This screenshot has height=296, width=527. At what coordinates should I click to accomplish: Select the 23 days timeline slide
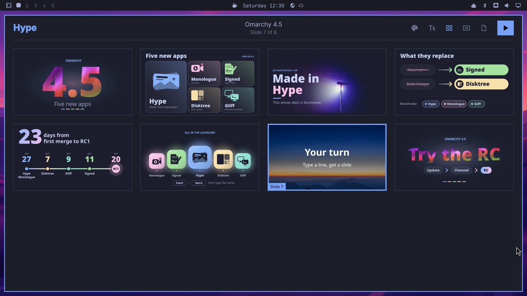(73, 157)
